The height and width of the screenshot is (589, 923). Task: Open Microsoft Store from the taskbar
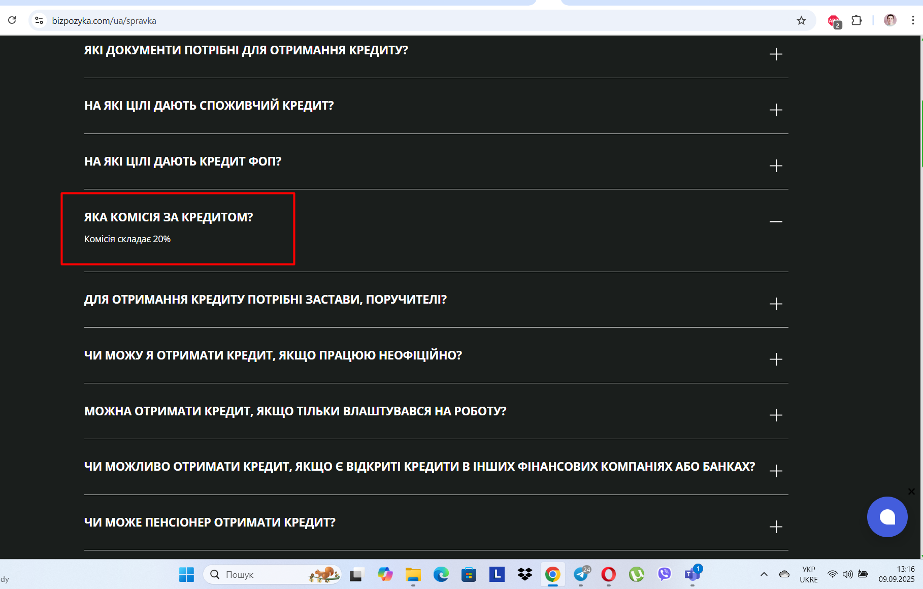tap(469, 575)
